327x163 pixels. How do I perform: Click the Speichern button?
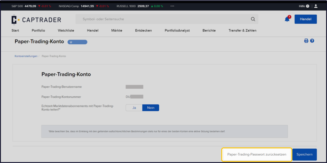point(304,154)
